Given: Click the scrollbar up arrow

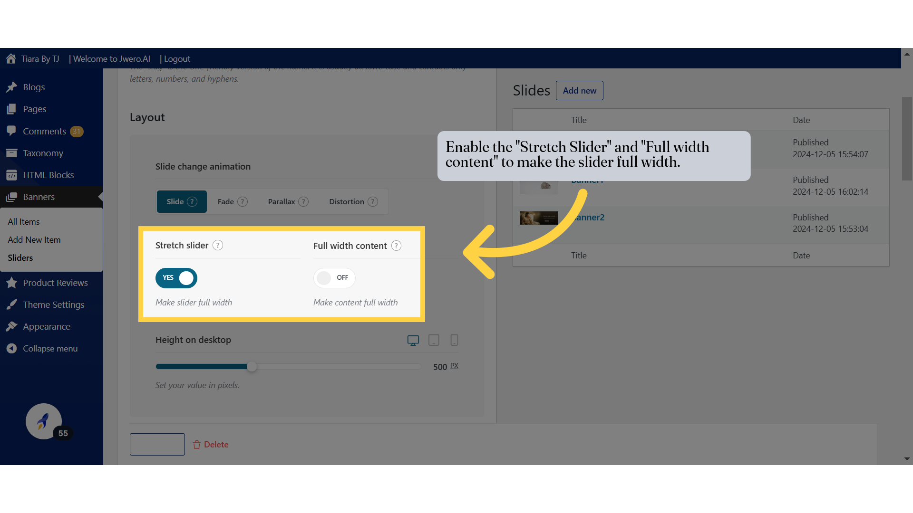Looking at the screenshot, I should pos(907,54).
